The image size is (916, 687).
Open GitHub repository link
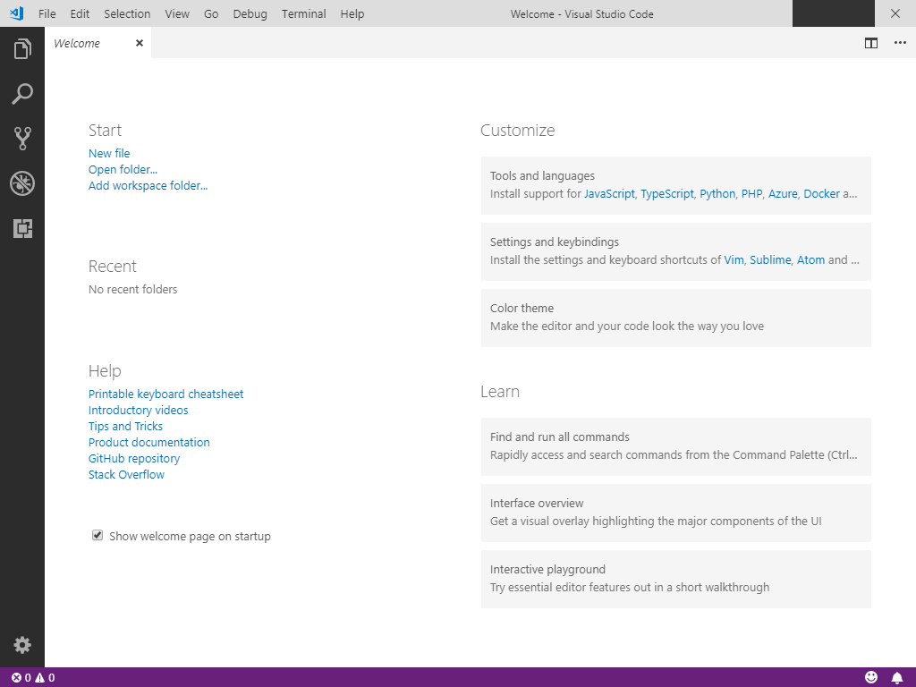[x=134, y=459]
